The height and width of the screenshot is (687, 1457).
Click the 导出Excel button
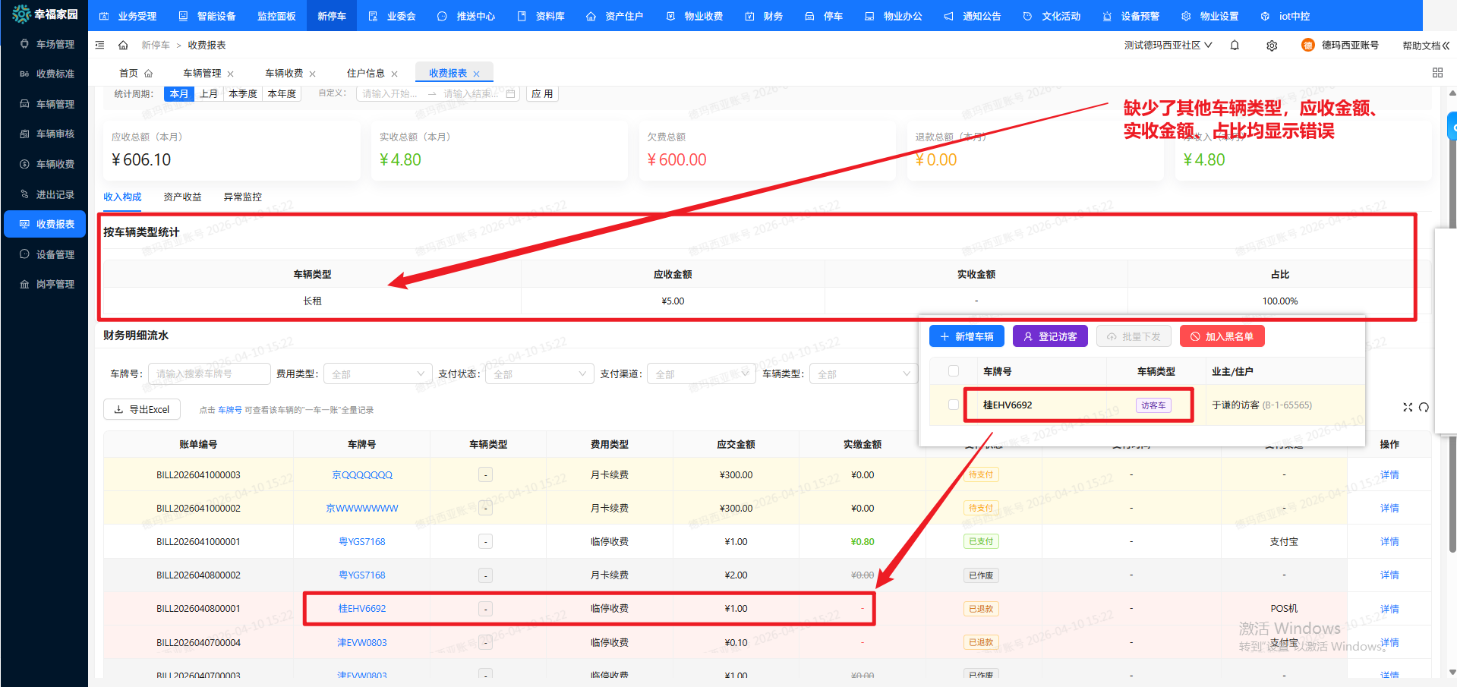click(x=142, y=409)
